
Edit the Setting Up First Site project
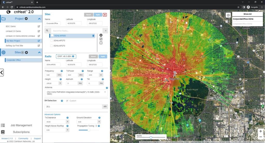click(x=39, y=46)
